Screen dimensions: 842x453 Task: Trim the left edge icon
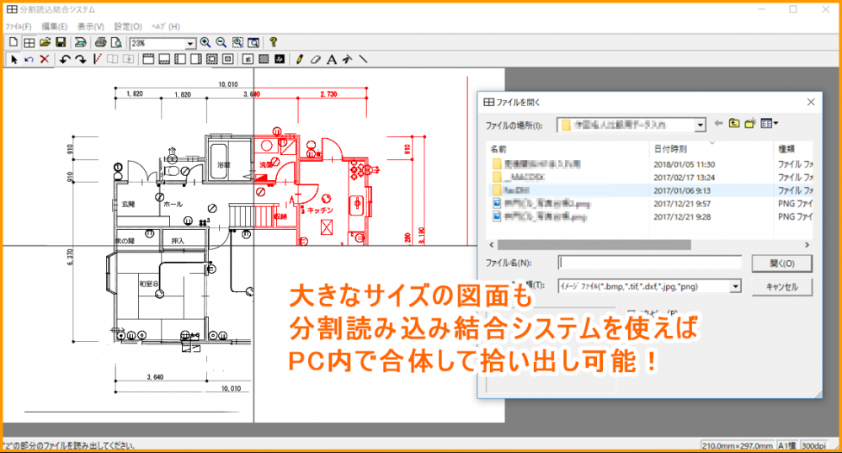[x=180, y=59]
